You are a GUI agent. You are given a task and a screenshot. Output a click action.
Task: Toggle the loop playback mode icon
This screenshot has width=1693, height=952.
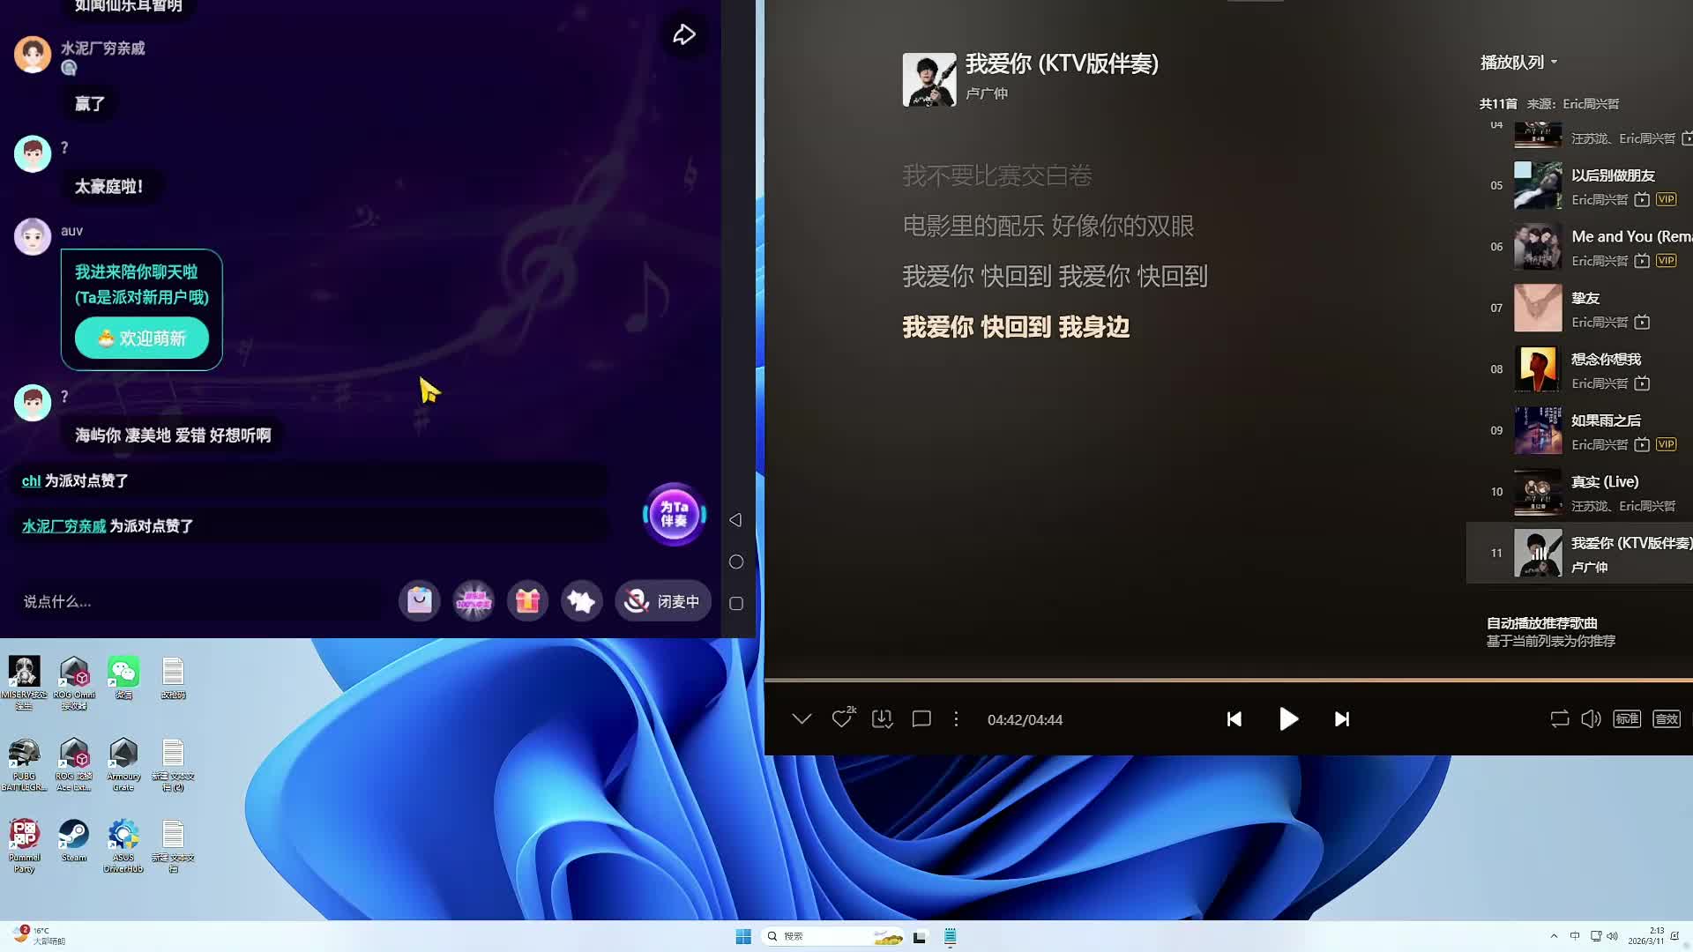click(x=1559, y=719)
